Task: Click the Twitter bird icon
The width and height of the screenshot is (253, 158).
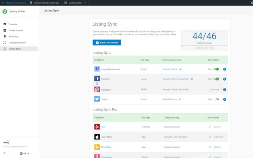Action: tap(97, 99)
